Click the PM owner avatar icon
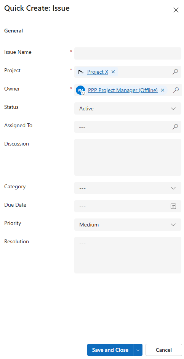The width and height of the screenshot is (184, 359). 80,90
